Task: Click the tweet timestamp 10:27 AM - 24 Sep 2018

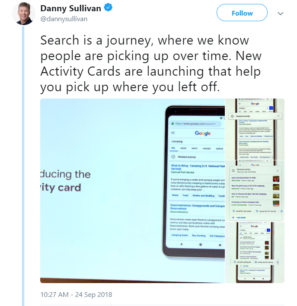Action: click(x=76, y=295)
